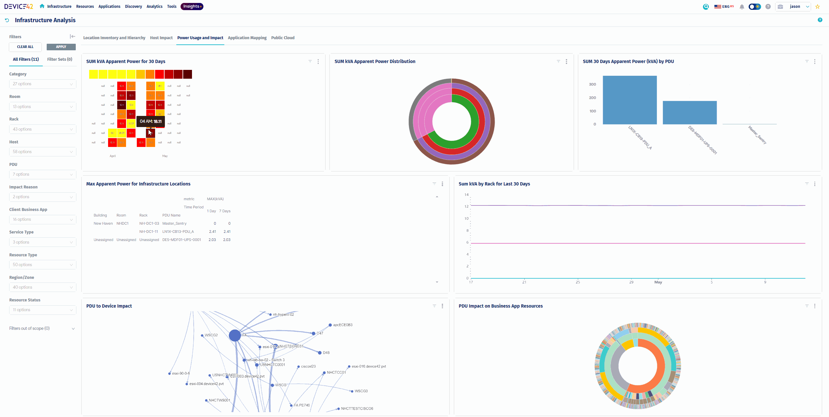
Task: Expand Filters out of scope section
Action: click(x=73, y=329)
